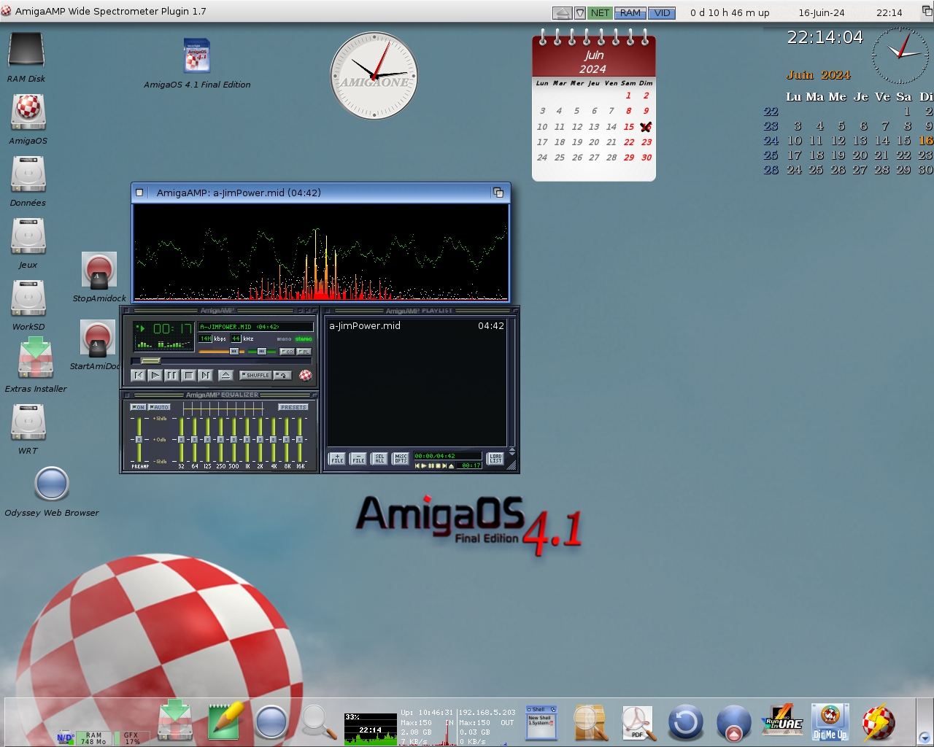Toggle the repeat button next to Shuffle
Image resolution: width=934 pixels, height=747 pixels.
(x=282, y=375)
